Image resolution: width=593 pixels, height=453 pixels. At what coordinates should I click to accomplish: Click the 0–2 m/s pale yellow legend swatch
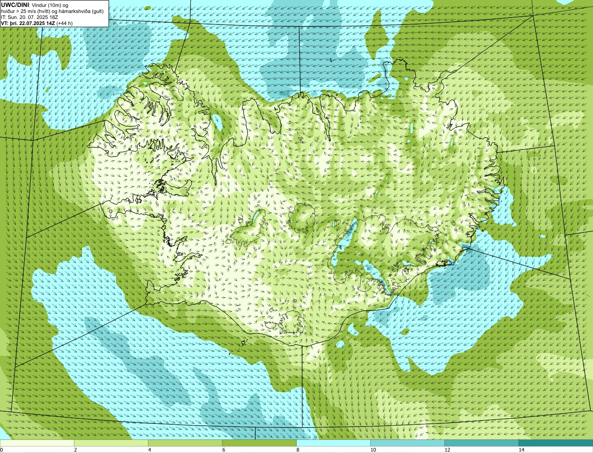37,443
